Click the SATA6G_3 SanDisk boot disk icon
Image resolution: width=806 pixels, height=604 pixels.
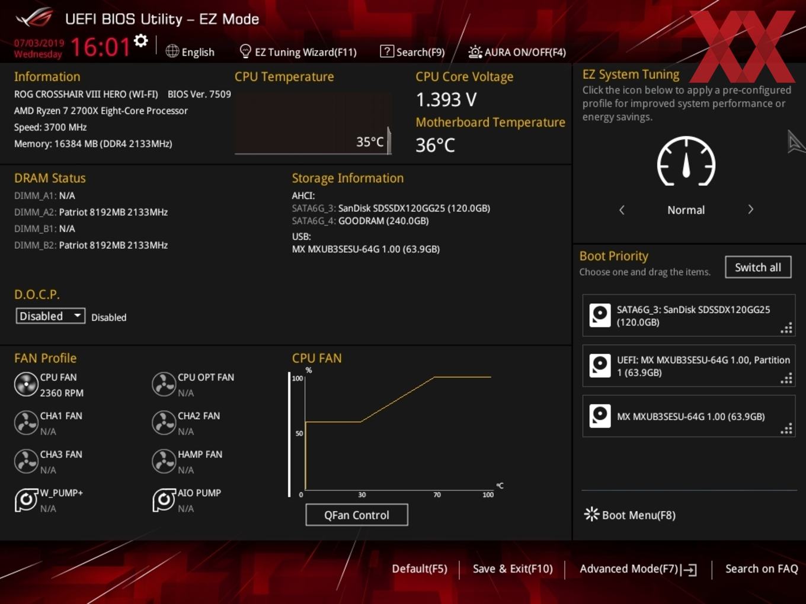[x=600, y=316]
